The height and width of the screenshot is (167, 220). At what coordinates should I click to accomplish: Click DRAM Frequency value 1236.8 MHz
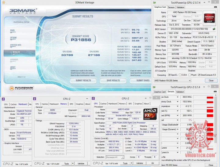(74, 124)
